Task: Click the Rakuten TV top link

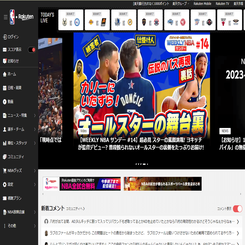Action: coord(222,3)
